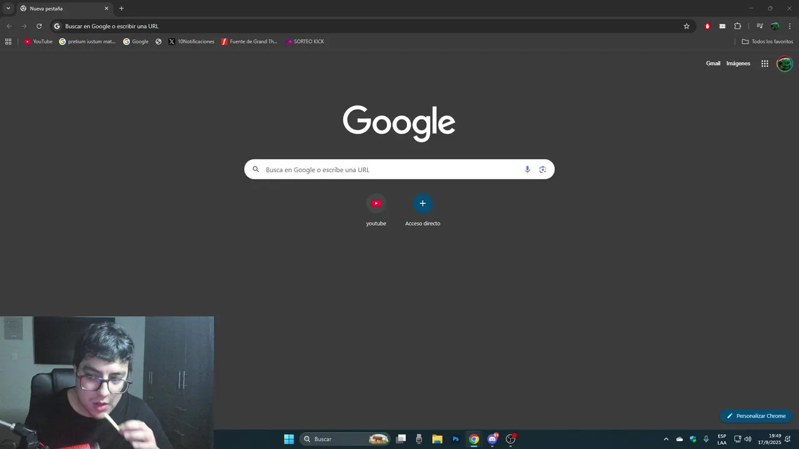The width and height of the screenshot is (799, 449).
Task: Open File Explorer from taskbar
Action: 438,439
